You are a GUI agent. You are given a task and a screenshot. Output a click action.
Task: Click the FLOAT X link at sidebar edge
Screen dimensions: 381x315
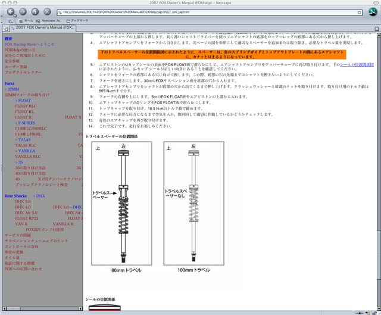73,117
